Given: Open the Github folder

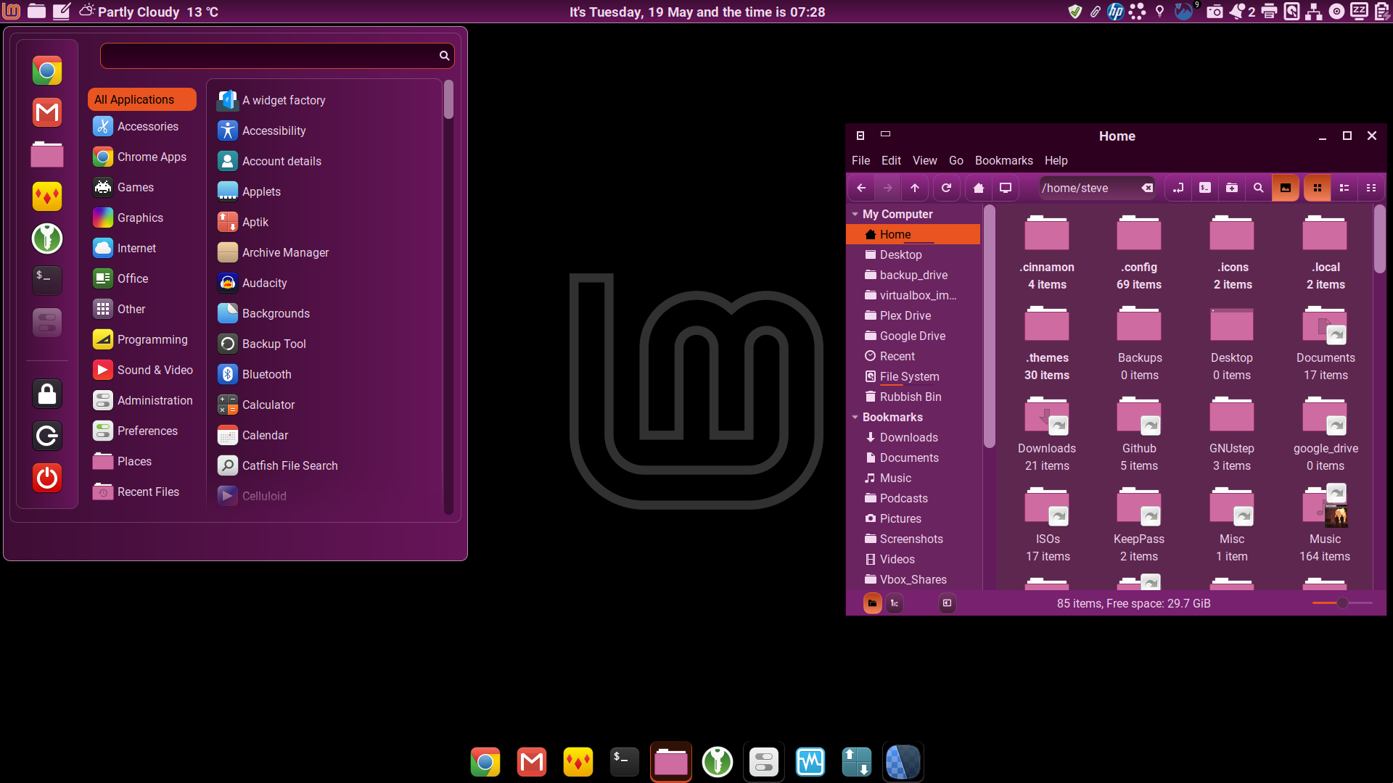Looking at the screenshot, I should click(1139, 433).
